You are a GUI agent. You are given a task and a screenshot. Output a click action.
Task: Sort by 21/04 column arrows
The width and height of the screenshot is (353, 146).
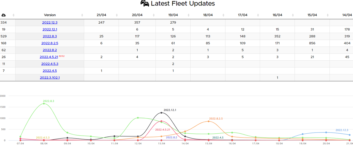117,15
